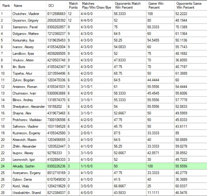The width and height of the screenshot is (207, 196).
Task: Select player Chutchev, Vladimir
Action: tap(26, 14)
